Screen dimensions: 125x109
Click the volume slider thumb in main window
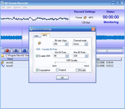(x=107, y=51)
